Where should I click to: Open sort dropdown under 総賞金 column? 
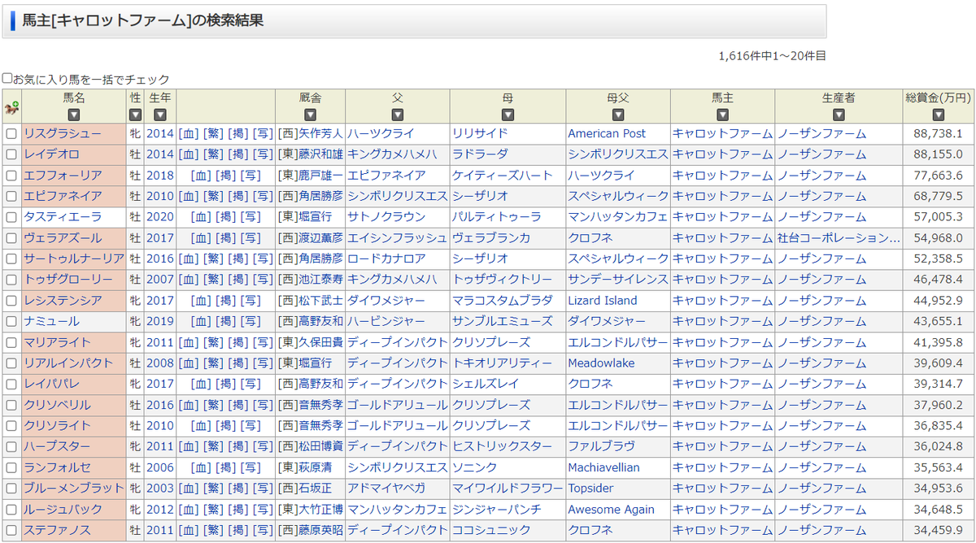[x=939, y=115]
